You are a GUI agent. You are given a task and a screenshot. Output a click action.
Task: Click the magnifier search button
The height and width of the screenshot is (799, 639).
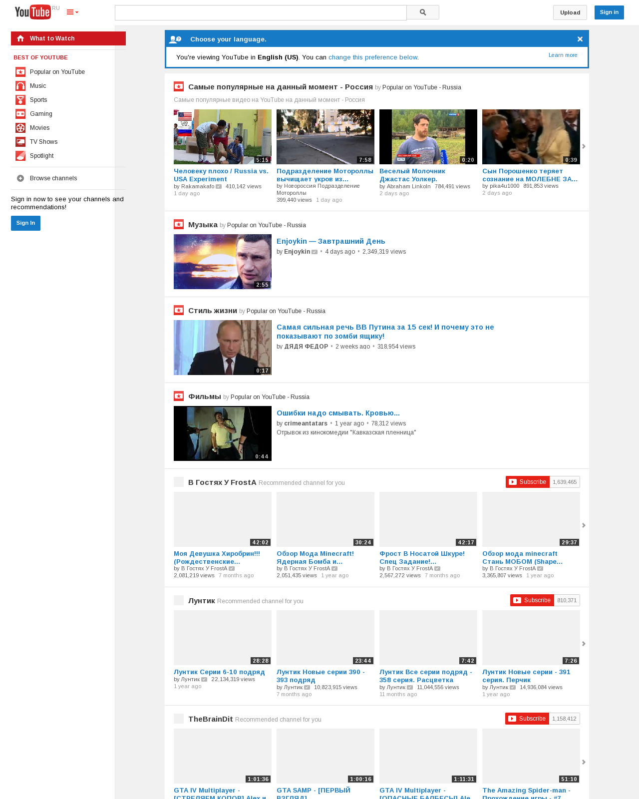pyautogui.click(x=423, y=12)
